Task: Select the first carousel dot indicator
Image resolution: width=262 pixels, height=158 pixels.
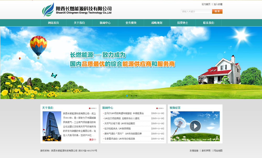Action: tap(127, 96)
